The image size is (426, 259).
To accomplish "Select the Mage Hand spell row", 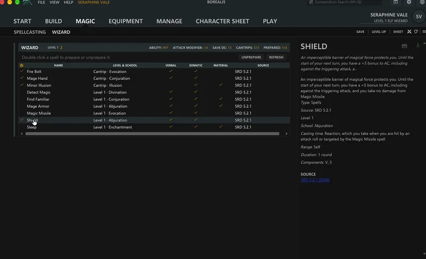I will click(x=154, y=79).
